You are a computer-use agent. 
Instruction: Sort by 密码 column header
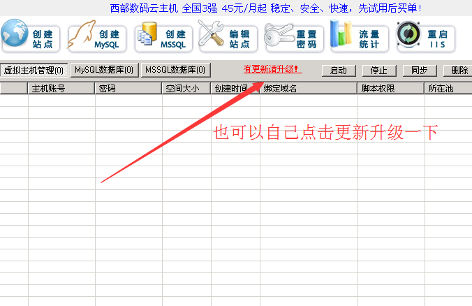[x=128, y=88]
